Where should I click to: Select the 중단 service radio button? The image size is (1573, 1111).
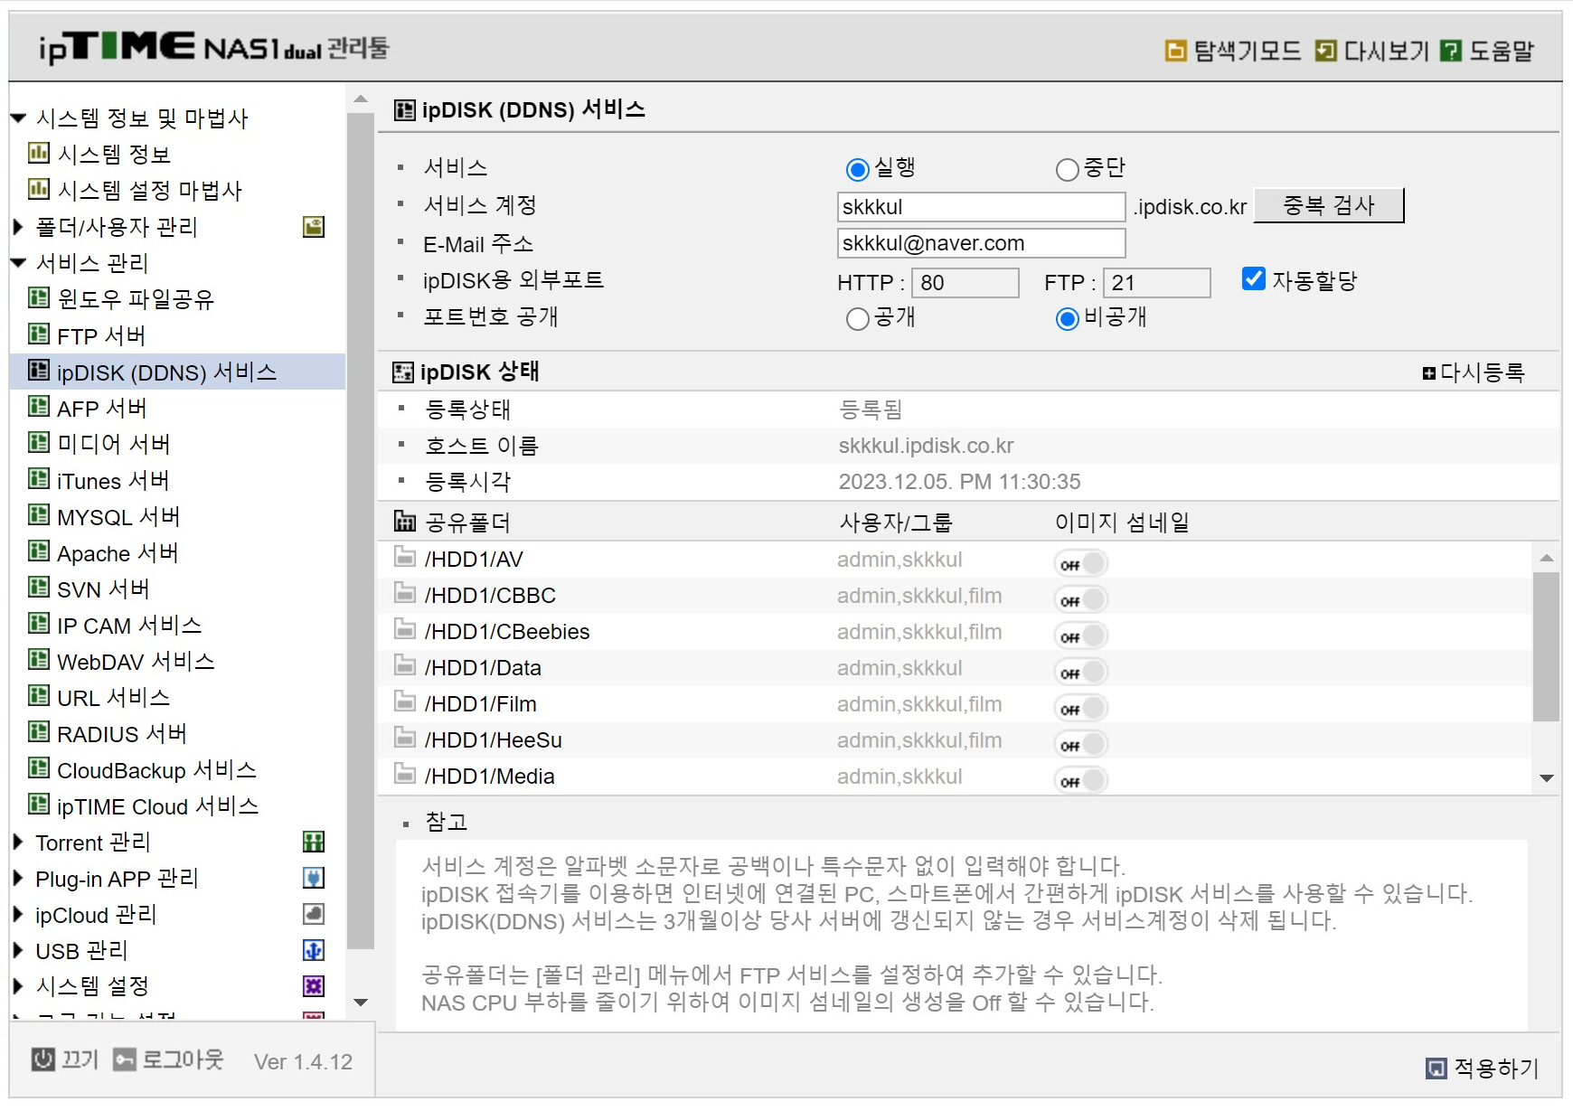pos(1068,169)
